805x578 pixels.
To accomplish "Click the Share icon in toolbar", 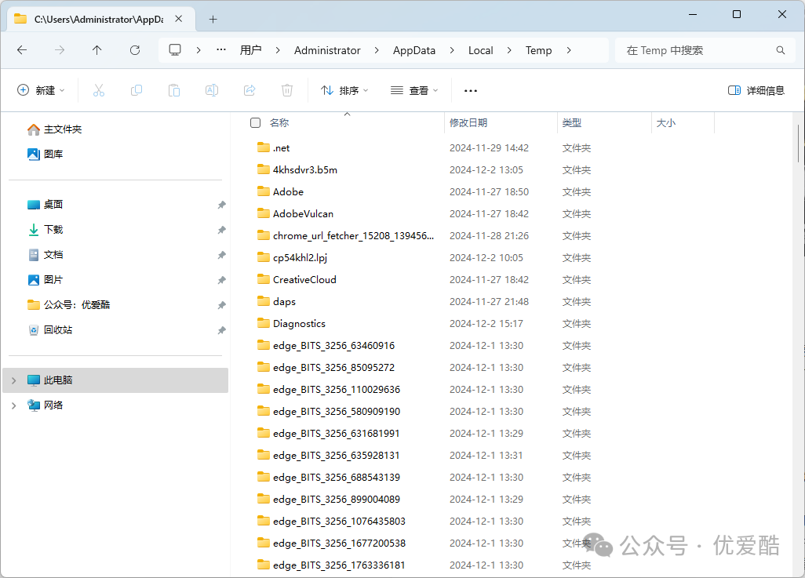I will 250,90.
